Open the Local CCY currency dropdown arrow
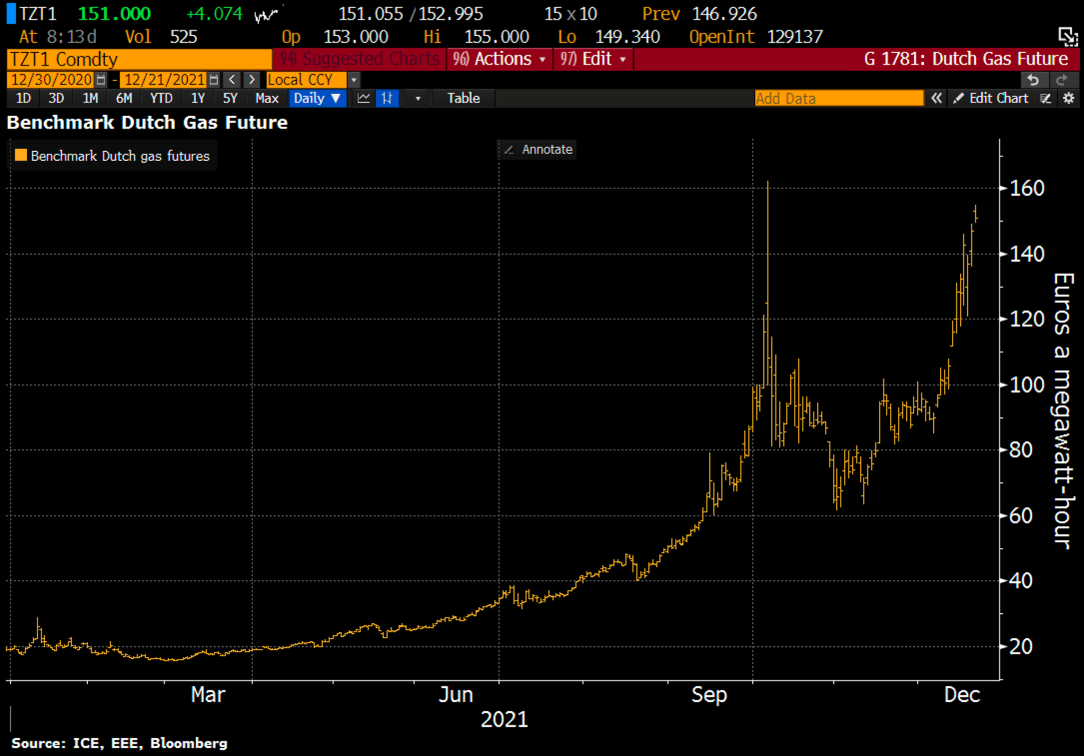Image resolution: width=1084 pixels, height=756 pixels. coord(354,80)
